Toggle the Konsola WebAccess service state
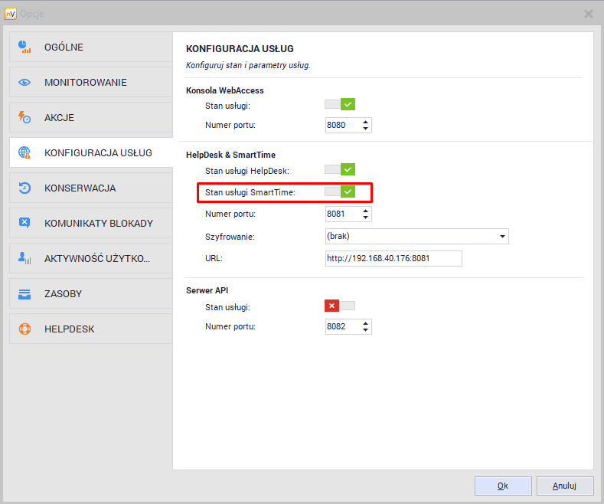604x504 pixels. 340,104
